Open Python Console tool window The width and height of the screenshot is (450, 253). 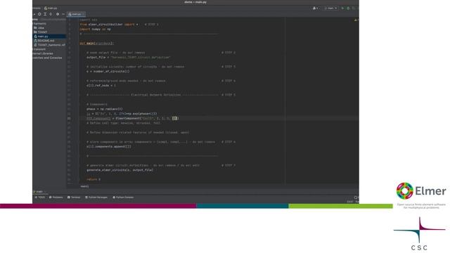123,197
